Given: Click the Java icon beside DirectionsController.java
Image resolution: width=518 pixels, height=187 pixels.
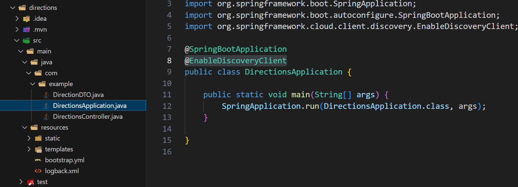Looking at the screenshot, I should pyautogui.click(x=46, y=117).
